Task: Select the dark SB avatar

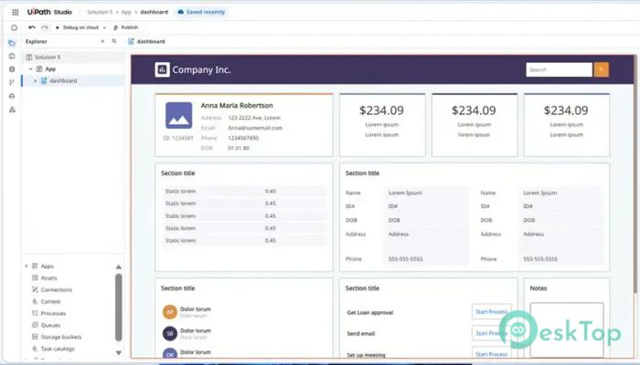Action: tap(170, 333)
